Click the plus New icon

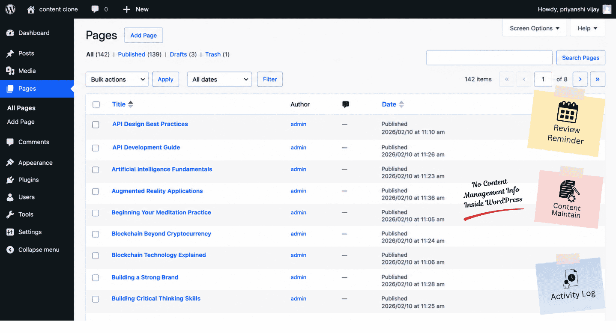(126, 9)
